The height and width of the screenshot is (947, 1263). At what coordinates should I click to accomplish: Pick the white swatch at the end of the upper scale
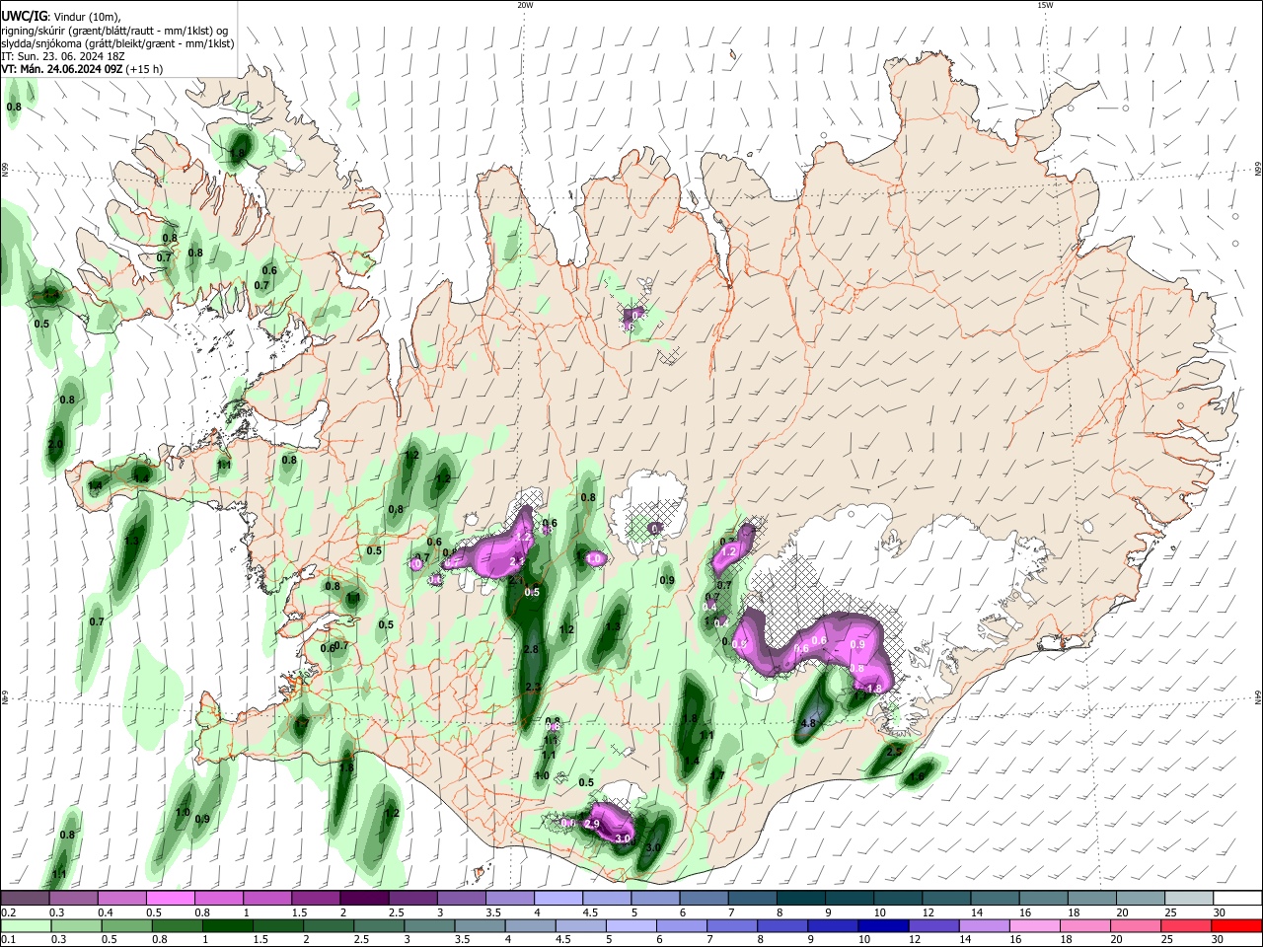tap(1237, 899)
